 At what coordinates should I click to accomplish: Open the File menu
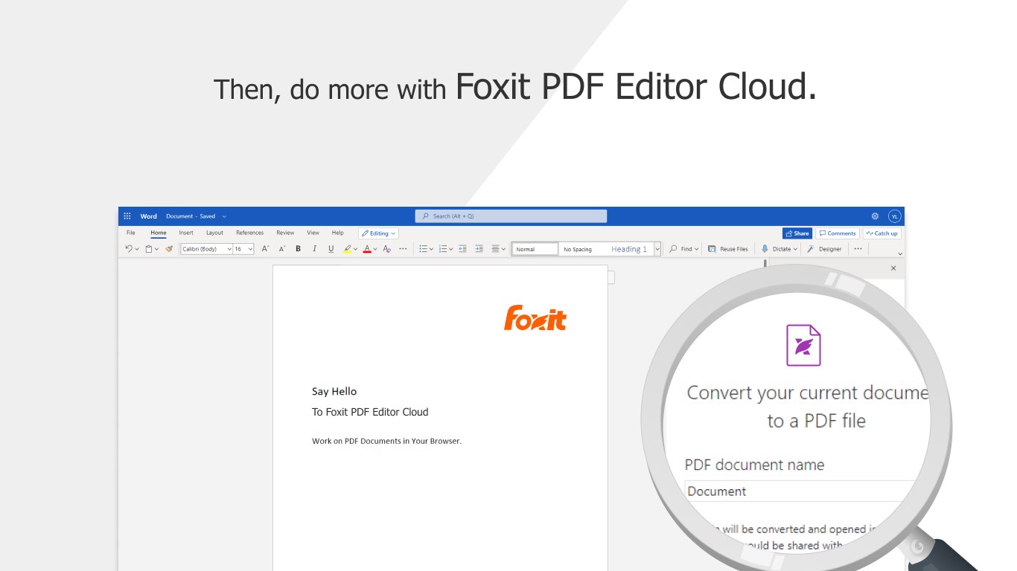(x=131, y=233)
